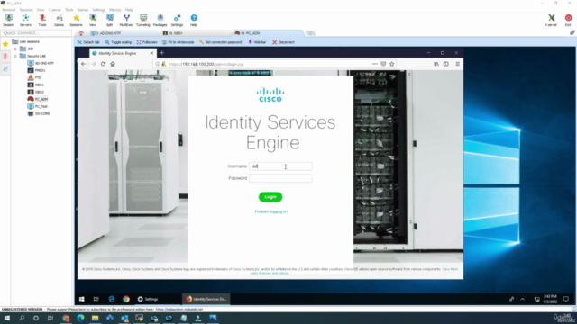Select the SW-CORE session in tree
Viewport: 577px width, 324px height.
39,114
